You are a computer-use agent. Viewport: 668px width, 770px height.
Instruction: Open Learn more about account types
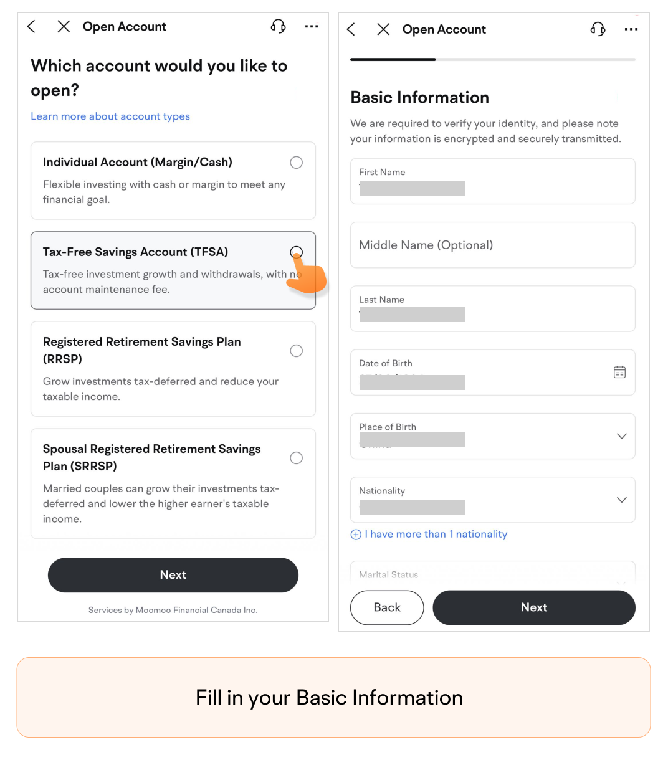[x=110, y=116]
